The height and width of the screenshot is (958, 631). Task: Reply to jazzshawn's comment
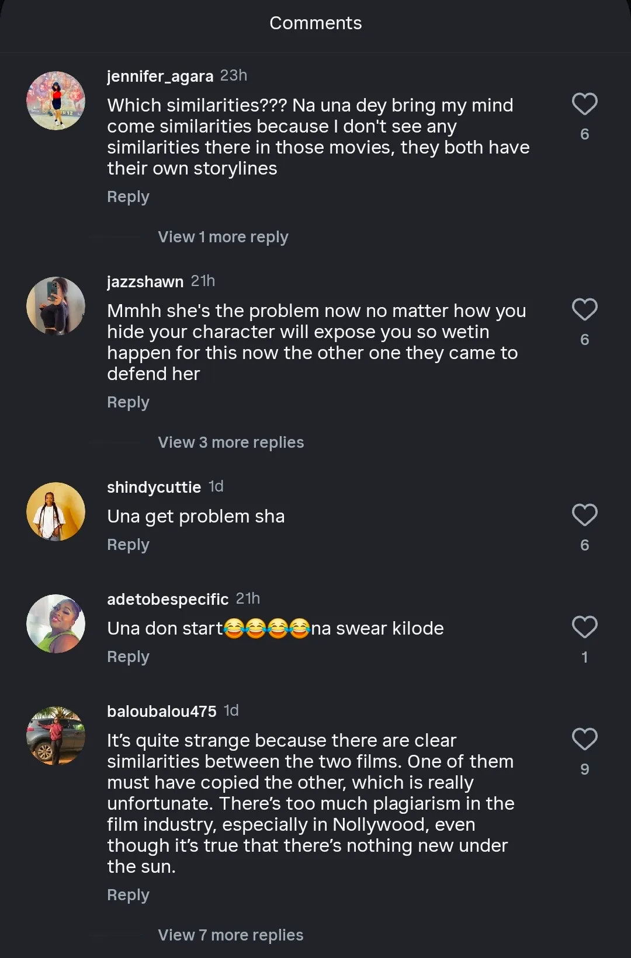coord(128,402)
